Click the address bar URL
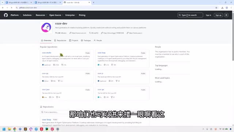This screenshot has width=234, height=132. point(28,8)
